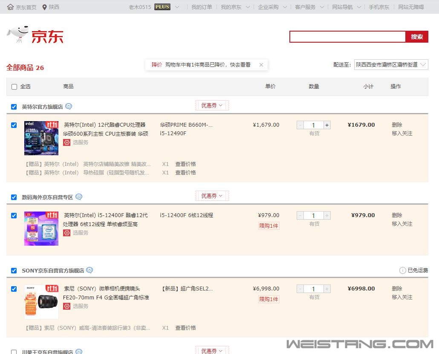This screenshot has width=439, height=354.
Task: Edit the quantity field of the SONY lens
Action: (314, 289)
